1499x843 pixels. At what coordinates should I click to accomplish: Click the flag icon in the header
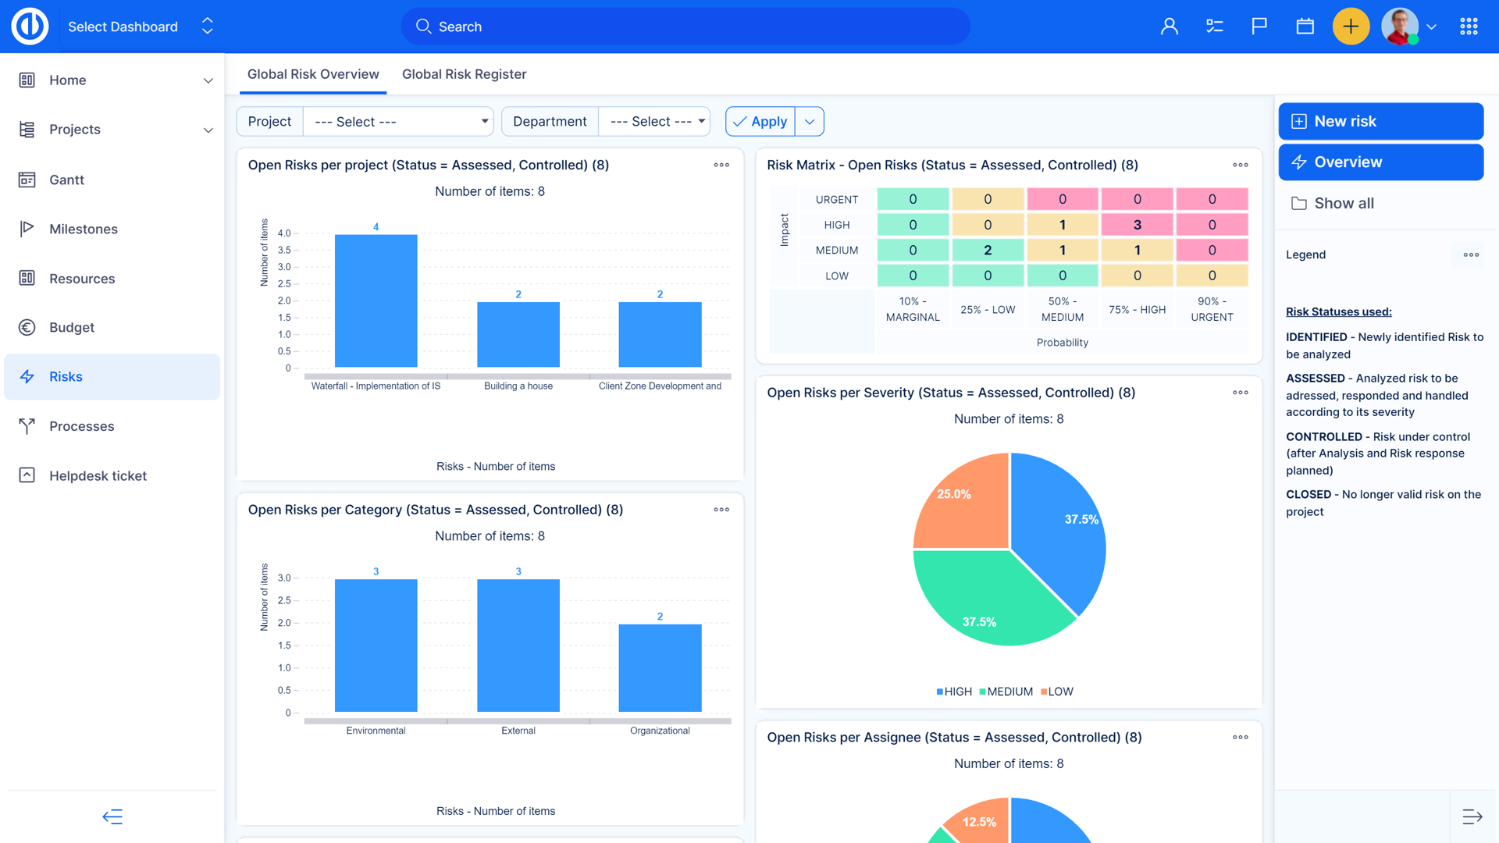point(1259,26)
